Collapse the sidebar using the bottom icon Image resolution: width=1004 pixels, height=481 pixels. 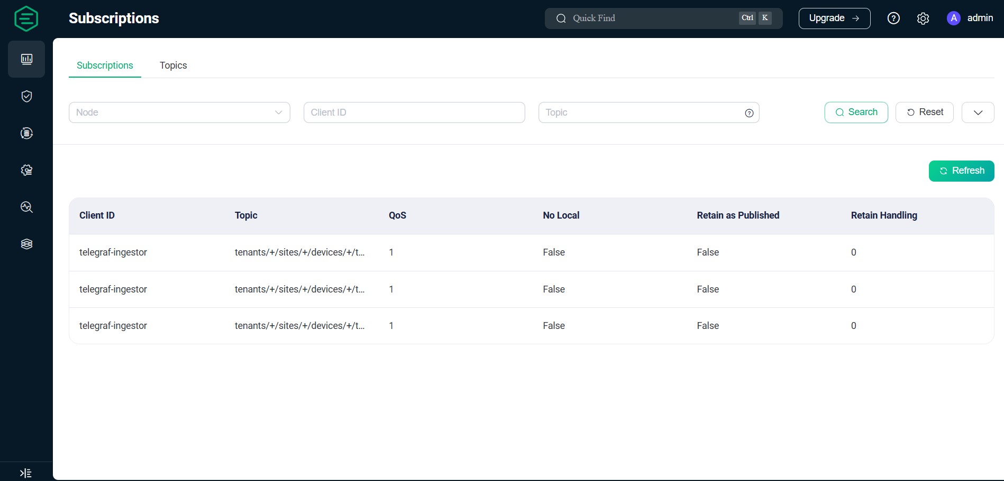pyautogui.click(x=26, y=473)
